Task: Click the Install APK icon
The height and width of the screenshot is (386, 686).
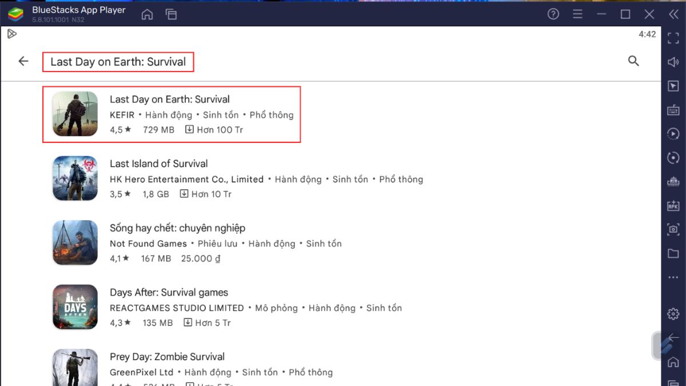Action: click(x=673, y=205)
